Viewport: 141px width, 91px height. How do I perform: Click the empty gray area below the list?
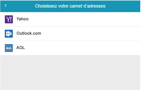coord(70,72)
